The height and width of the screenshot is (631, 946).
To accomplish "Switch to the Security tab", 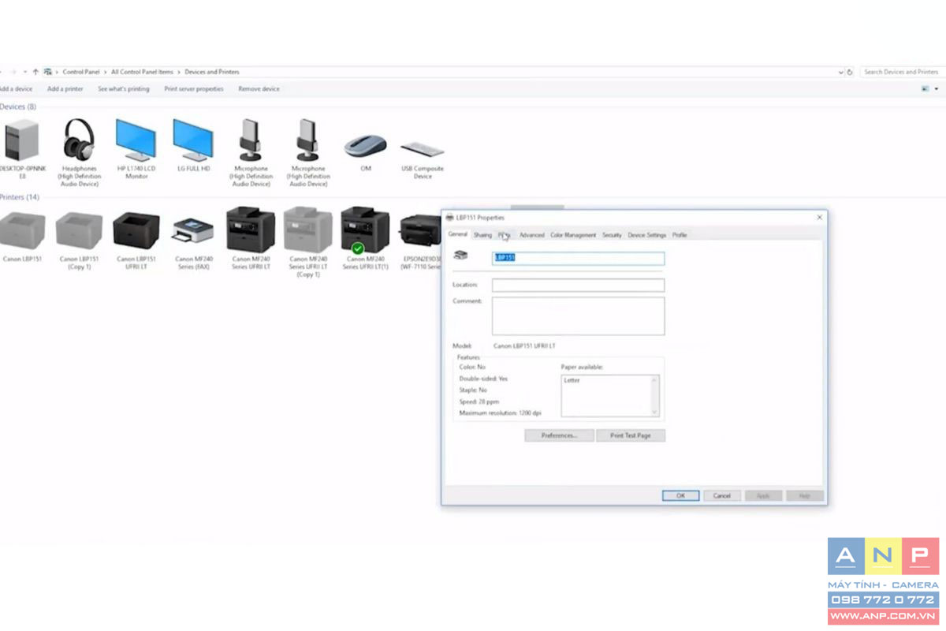I will point(612,235).
